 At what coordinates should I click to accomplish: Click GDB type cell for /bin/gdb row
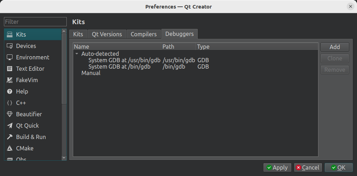(x=203, y=67)
